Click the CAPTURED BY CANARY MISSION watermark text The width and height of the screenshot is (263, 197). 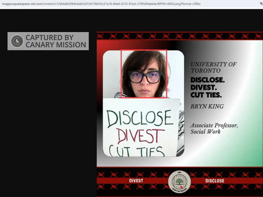pyautogui.click(x=56, y=41)
